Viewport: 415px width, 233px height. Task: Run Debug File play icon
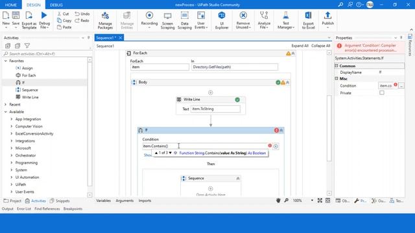(44, 16)
